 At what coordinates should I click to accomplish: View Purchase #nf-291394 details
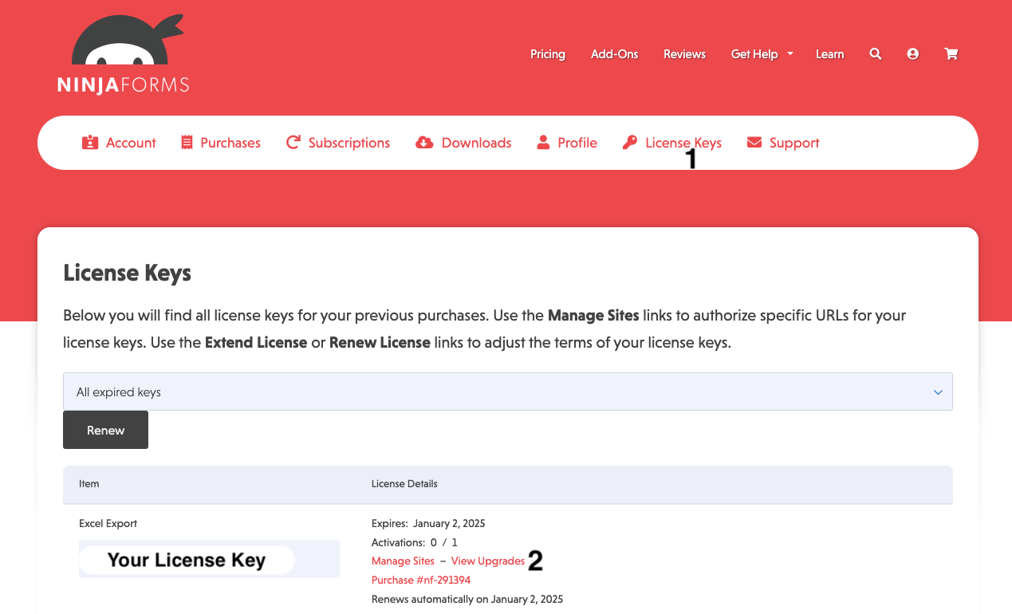pyautogui.click(x=420, y=580)
